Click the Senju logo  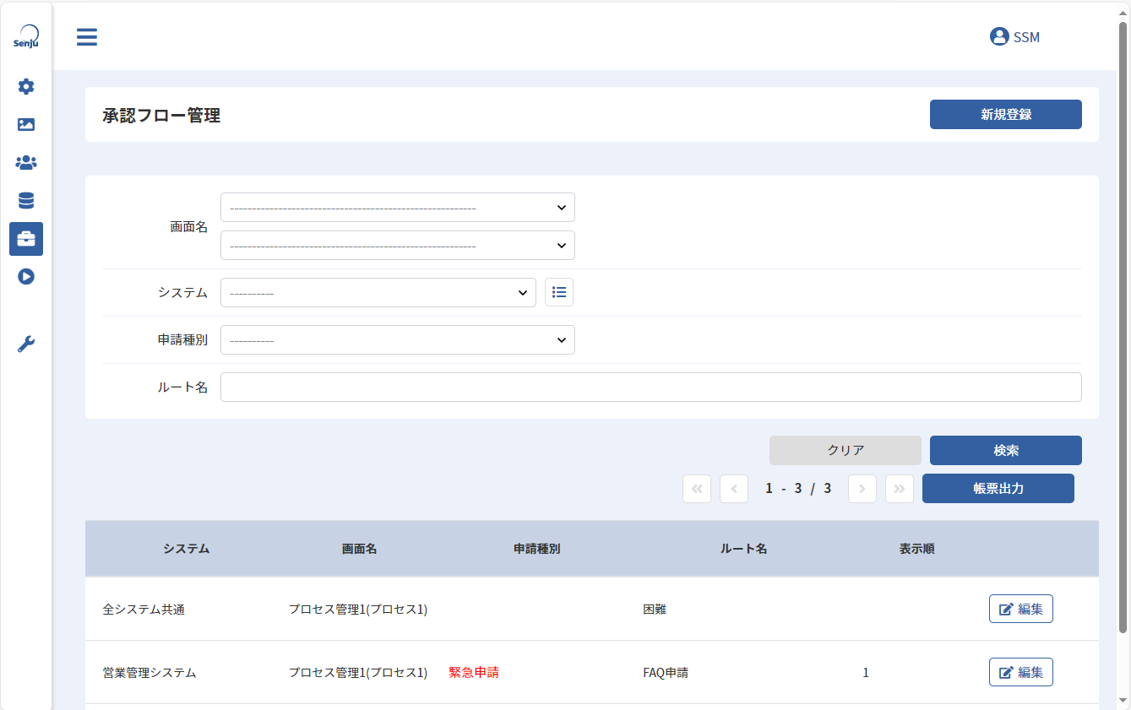(x=26, y=36)
